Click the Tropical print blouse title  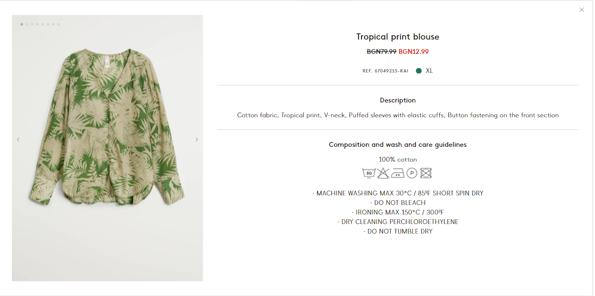tap(398, 37)
